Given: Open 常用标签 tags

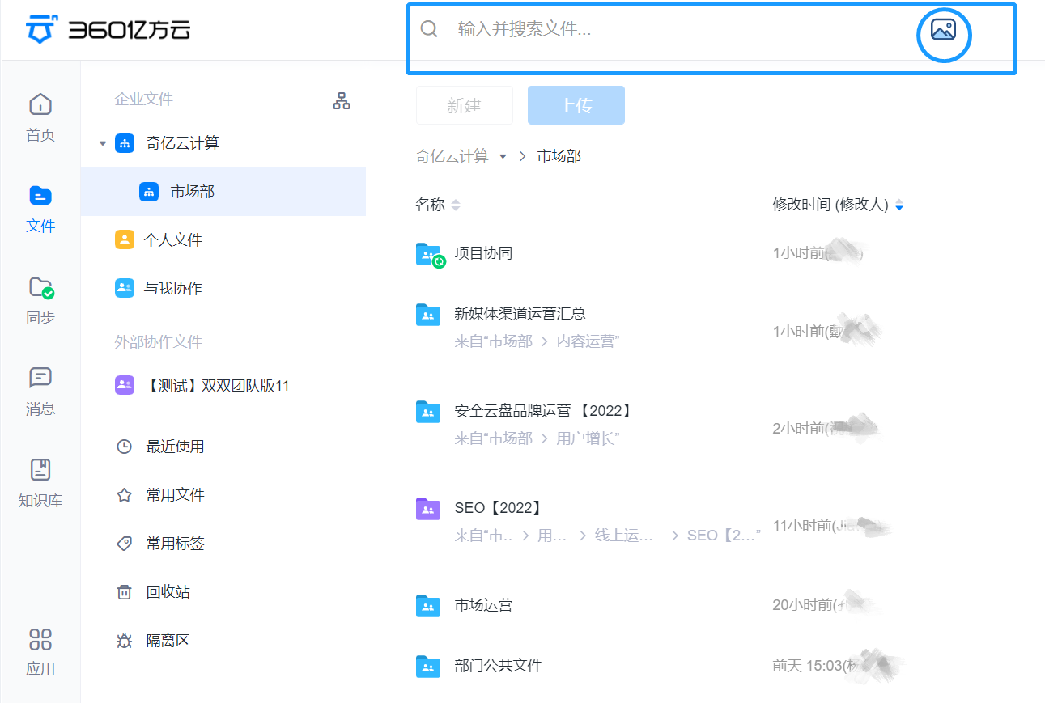Looking at the screenshot, I should click(175, 543).
